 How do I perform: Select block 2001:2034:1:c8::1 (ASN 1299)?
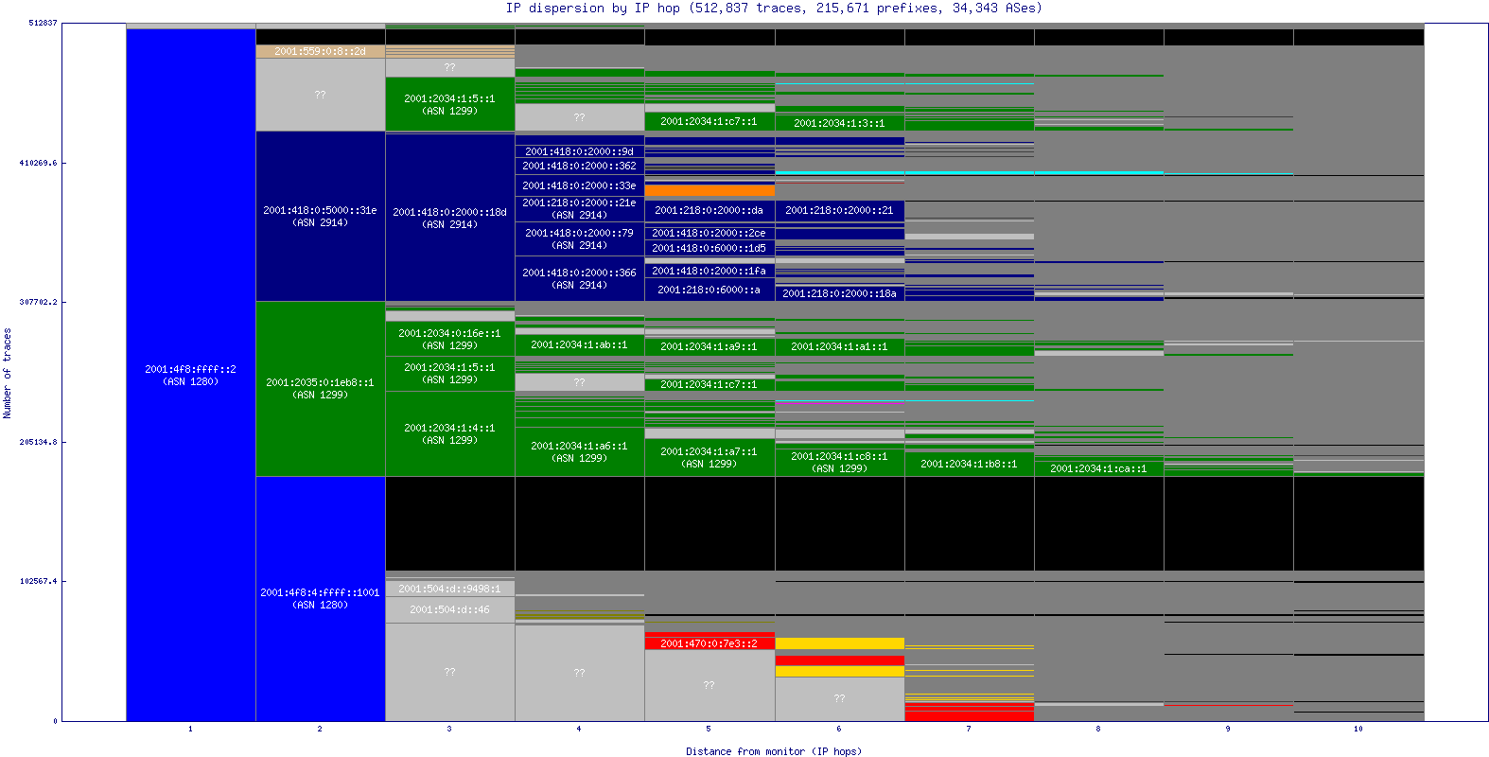click(x=839, y=462)
